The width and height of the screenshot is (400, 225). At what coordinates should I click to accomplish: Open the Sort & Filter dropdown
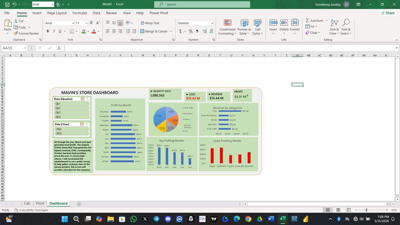click(x=334, y=27)
